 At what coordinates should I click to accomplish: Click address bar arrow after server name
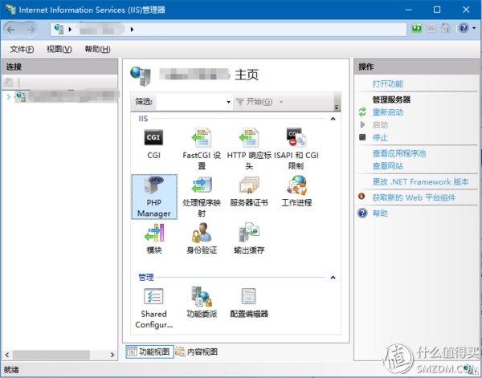tap(133, 30)
